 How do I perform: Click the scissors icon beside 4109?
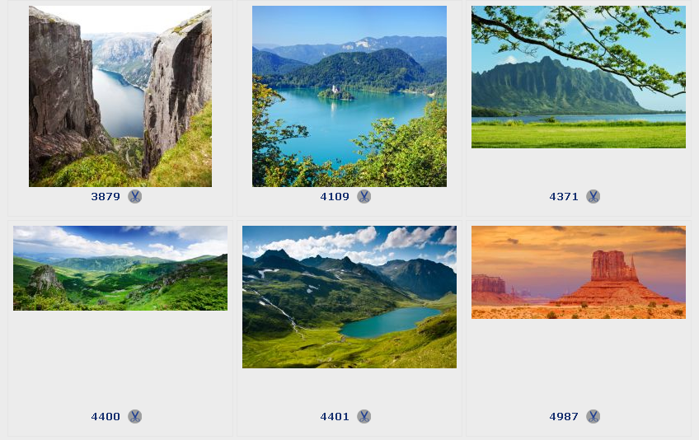tap(364, 197)
